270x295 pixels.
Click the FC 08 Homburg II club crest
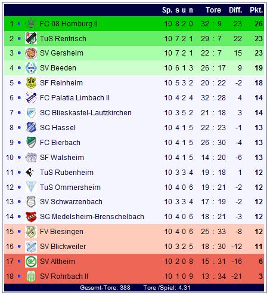31,24
